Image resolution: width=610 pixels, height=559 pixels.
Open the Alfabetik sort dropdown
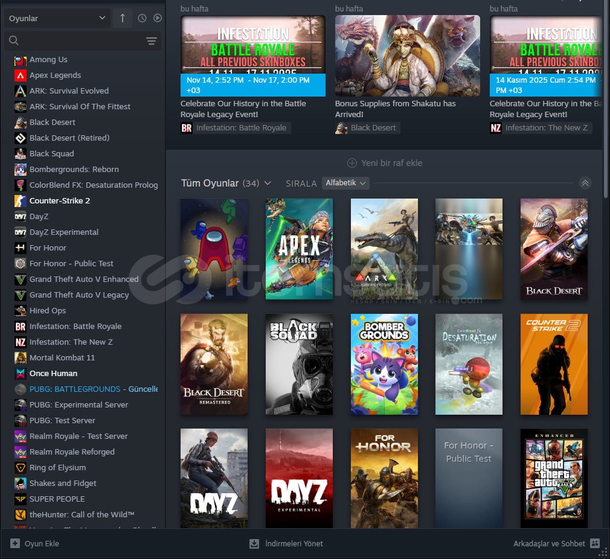click(x=345, y=183)
